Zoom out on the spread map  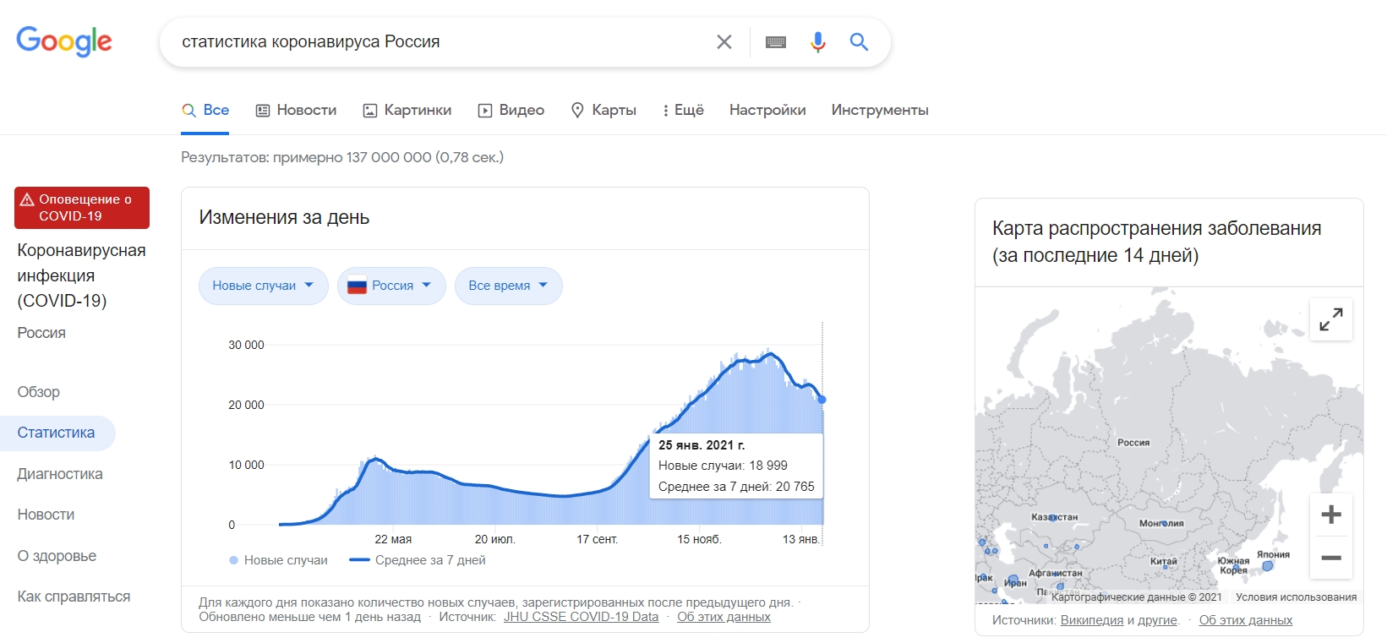[1330, 558]
